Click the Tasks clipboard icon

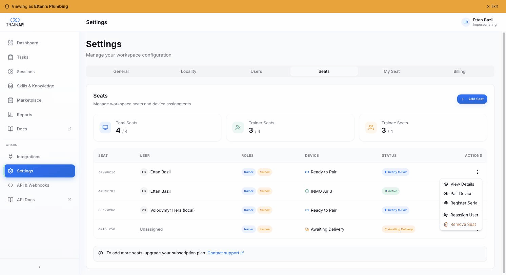(x=11, y=57)
